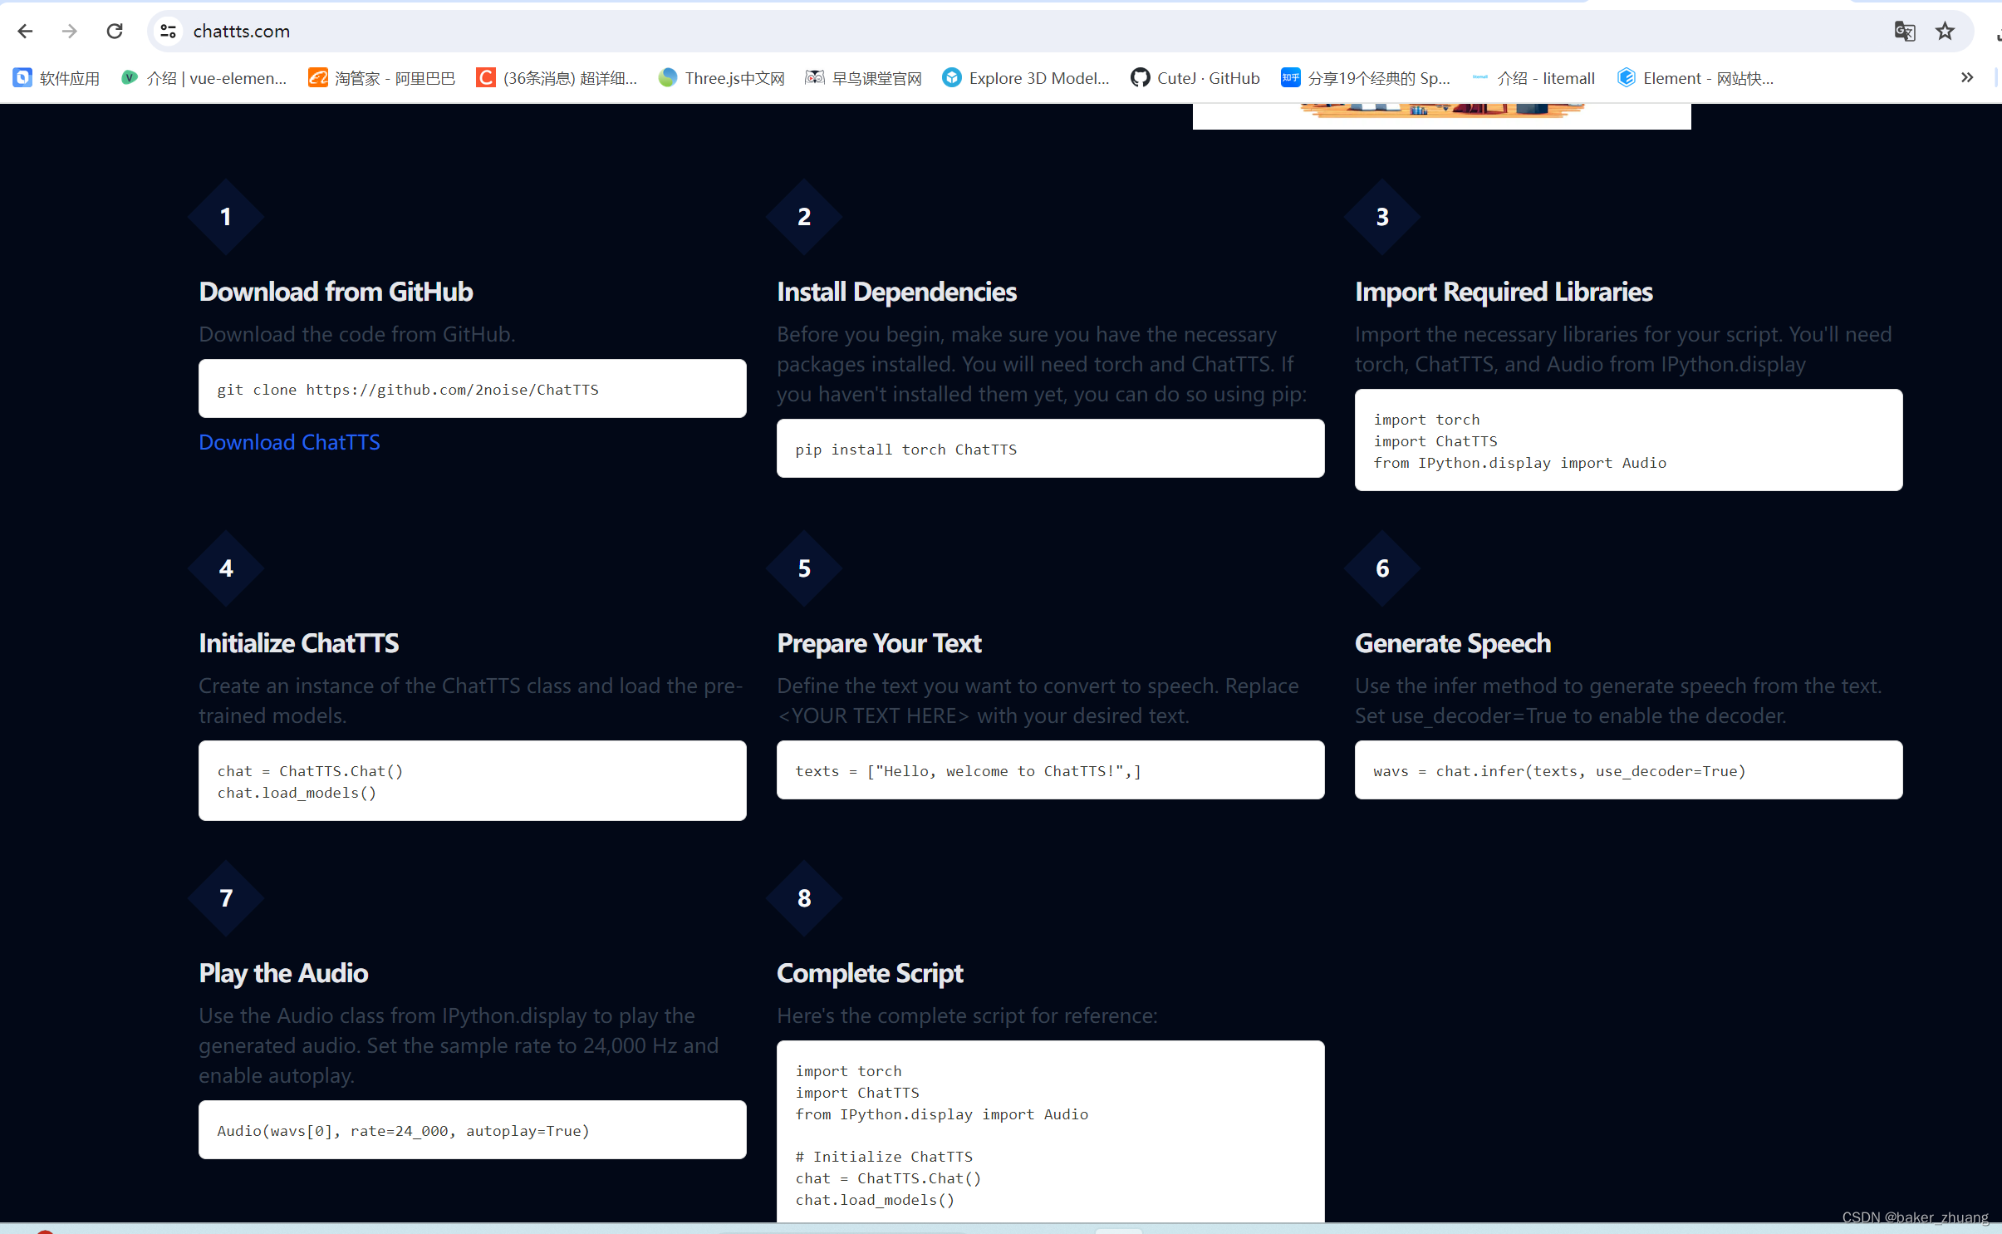The height and width of the screenshot is (1234, 2002).
Task: Bookmark this page with the star icon
Action: coord(1945,32)
